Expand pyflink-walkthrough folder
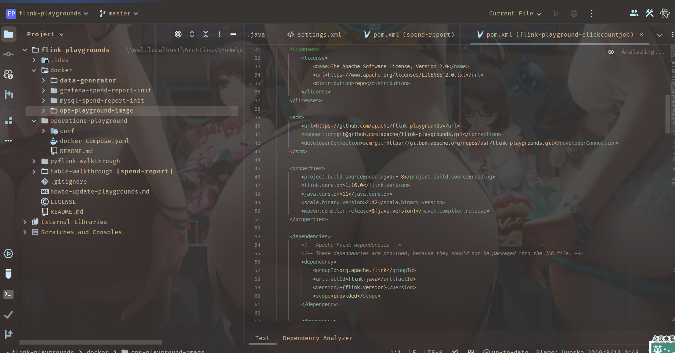This screenshot has width=675, height=353. (34, 161)
